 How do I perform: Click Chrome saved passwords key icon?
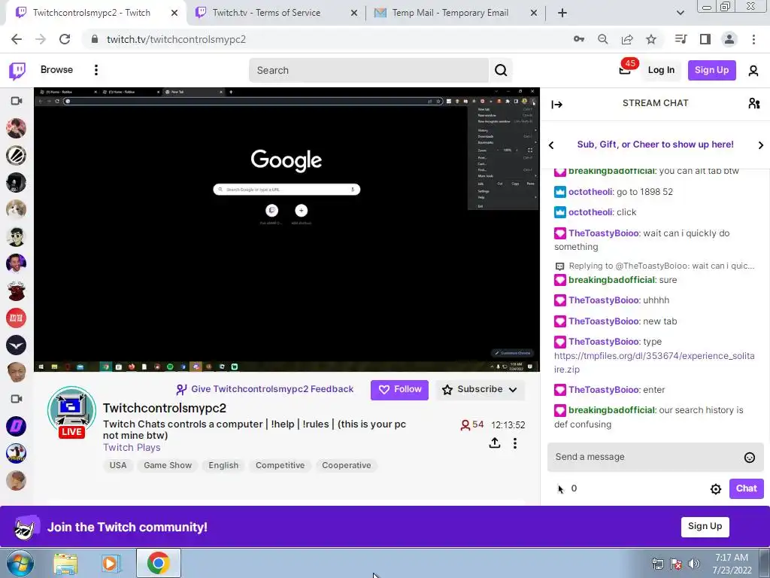(x=579, y=39)
